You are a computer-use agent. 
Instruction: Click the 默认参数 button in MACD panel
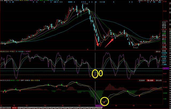click(x=150, y=80)
